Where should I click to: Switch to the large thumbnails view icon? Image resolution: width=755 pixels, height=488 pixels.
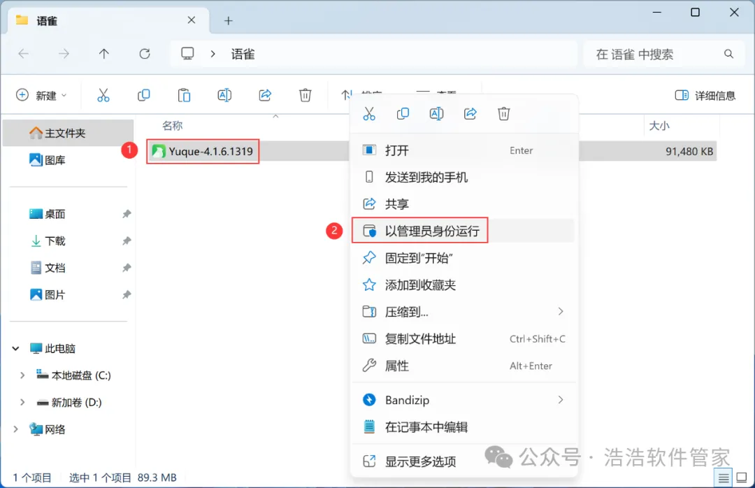[742, 478]
